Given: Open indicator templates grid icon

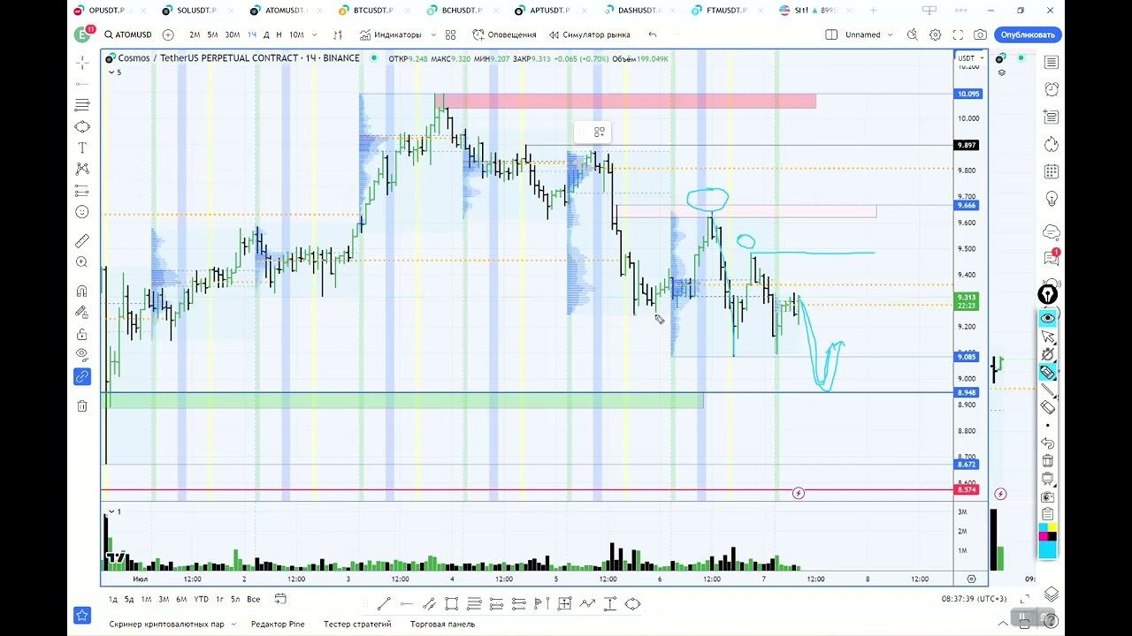Looking at the screenshot, I should (450, 34).
